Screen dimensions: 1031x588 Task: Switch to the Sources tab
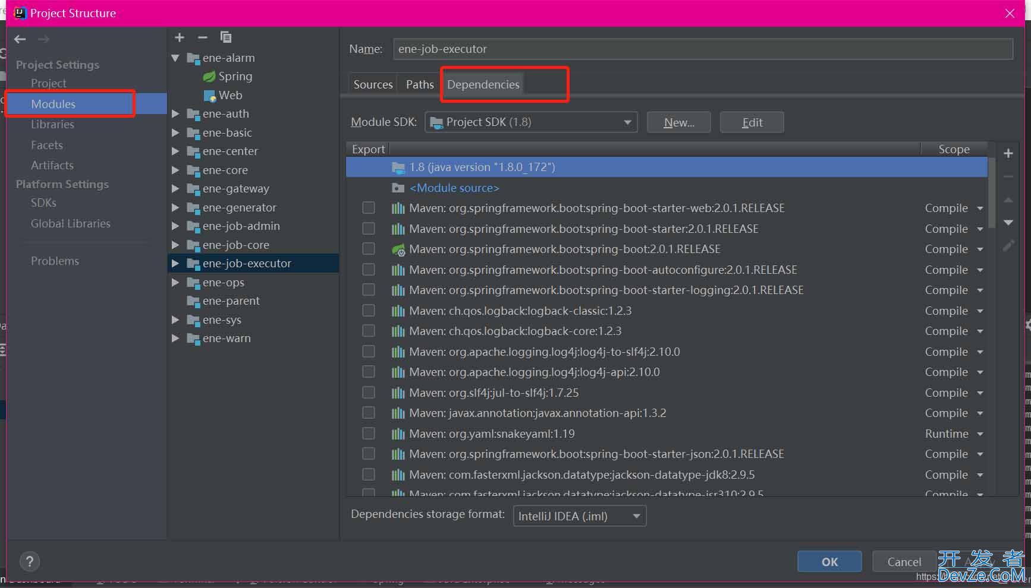click(x=373, y=84)
